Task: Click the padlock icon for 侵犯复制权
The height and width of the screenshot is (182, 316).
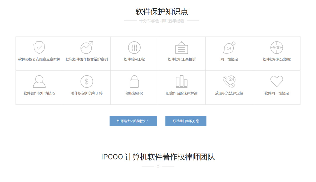Action: [x=134, y=81]
